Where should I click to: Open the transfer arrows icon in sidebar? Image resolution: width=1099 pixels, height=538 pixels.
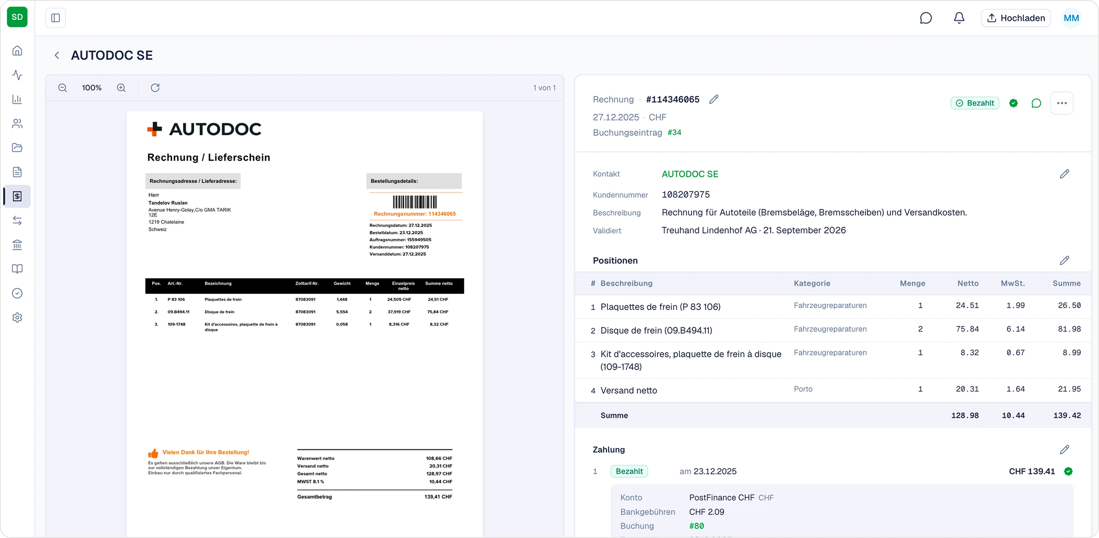[17, 221]
